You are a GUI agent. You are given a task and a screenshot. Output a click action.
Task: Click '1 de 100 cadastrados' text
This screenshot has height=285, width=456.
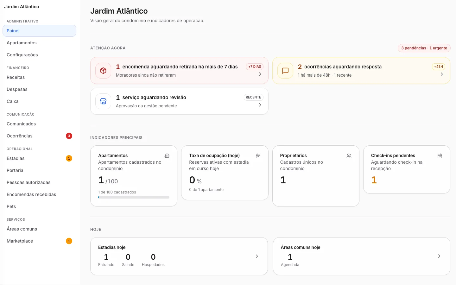coord(117,192)
